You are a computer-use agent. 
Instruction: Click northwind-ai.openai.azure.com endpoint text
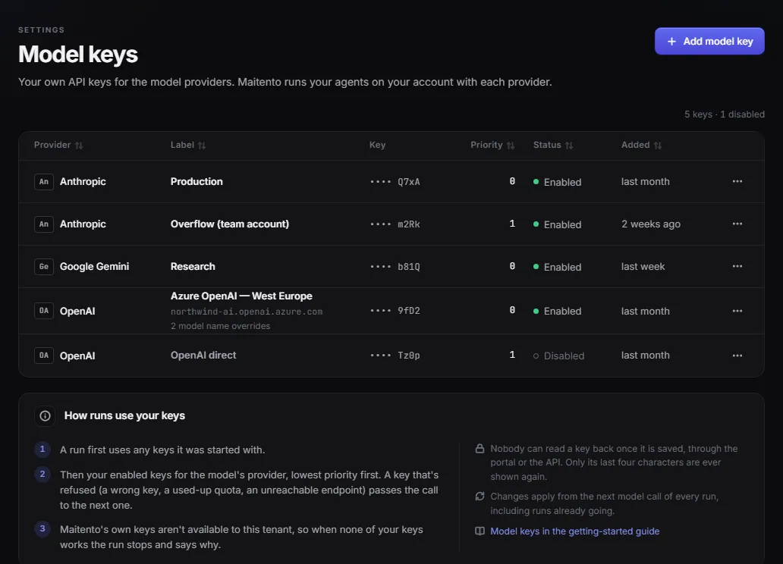247,312
